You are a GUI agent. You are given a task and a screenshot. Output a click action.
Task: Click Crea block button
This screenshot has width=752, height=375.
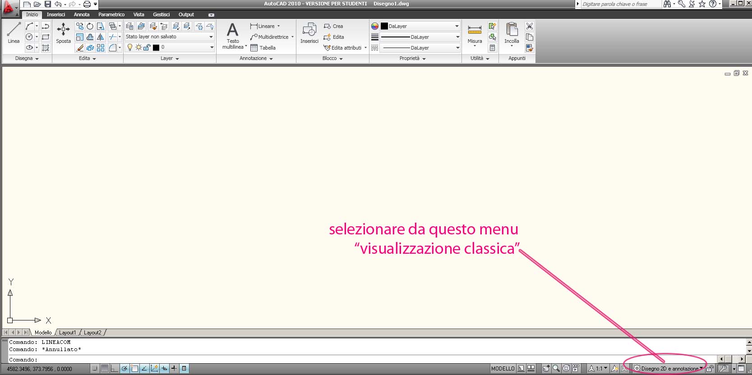(333, 26)
